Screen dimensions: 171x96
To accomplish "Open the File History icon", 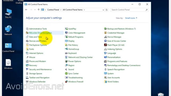I will (66, 45).
